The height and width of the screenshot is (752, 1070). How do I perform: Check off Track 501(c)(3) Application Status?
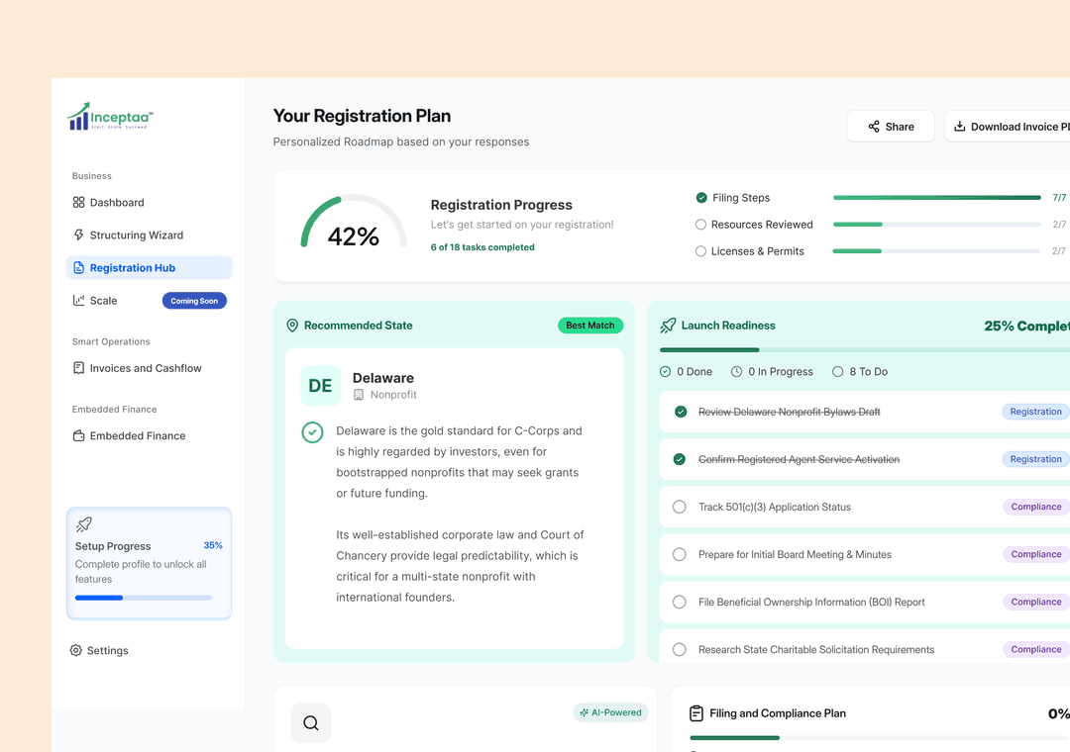click(x=680, y=508)
